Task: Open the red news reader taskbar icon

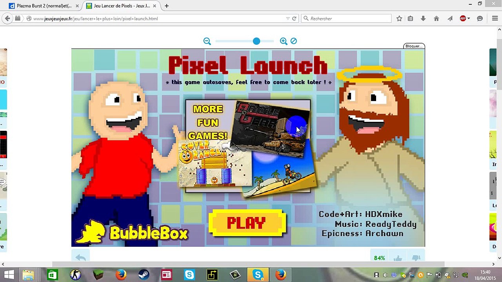Action: [x=167, y=275]
